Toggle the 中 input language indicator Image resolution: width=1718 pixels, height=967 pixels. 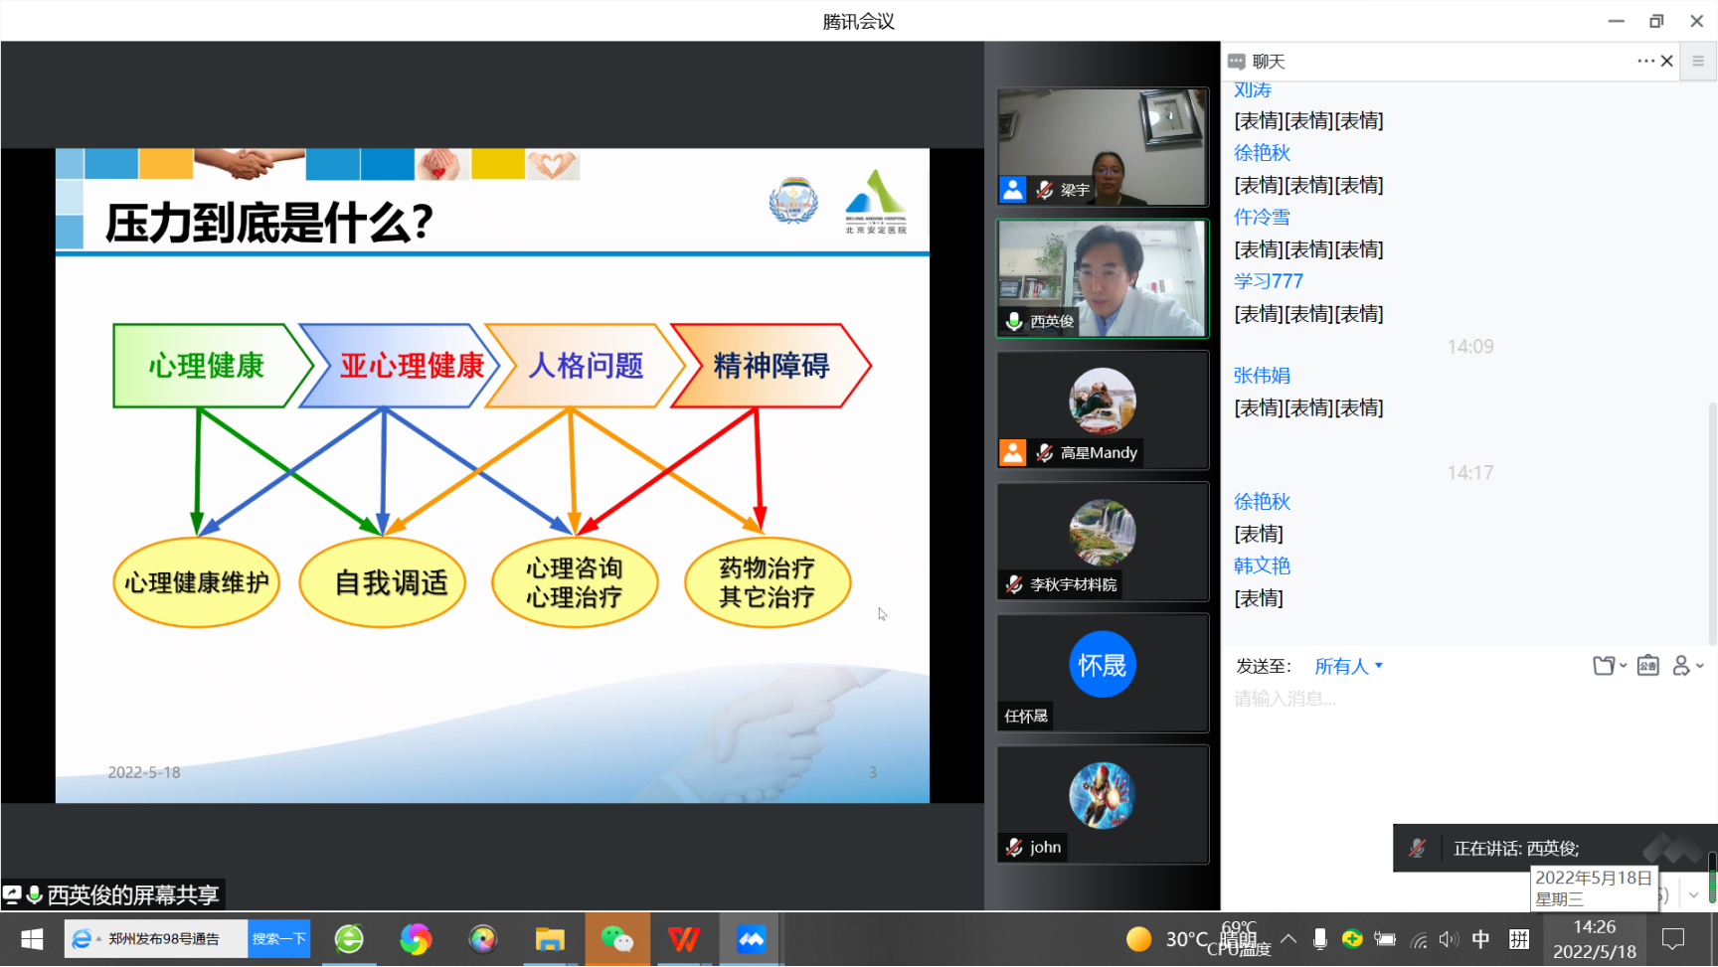click(1480, 939)
